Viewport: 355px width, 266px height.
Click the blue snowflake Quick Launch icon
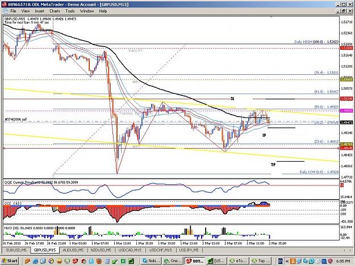point(91,261)
